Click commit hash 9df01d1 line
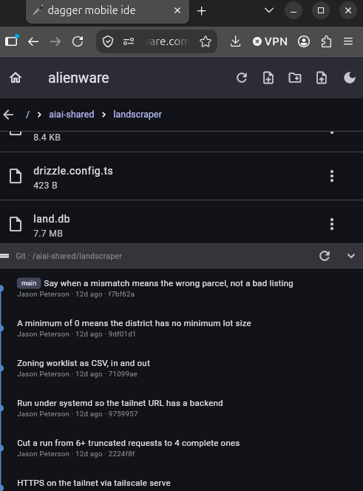The image size is (363, 491). 76,334
